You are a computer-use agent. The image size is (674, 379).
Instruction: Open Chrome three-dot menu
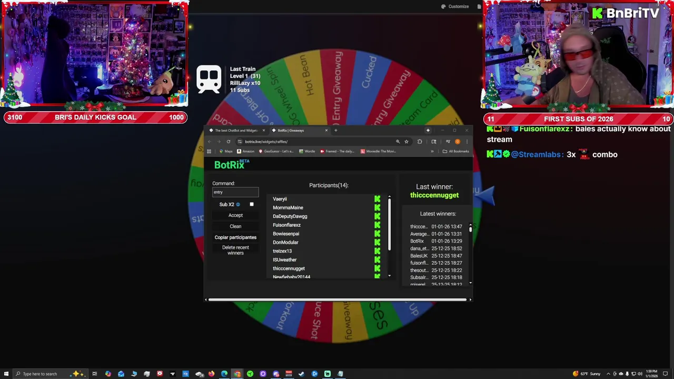467,142
